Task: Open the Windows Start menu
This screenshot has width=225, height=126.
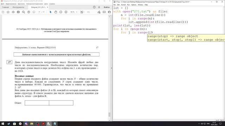Action: (x=3, y=124)
